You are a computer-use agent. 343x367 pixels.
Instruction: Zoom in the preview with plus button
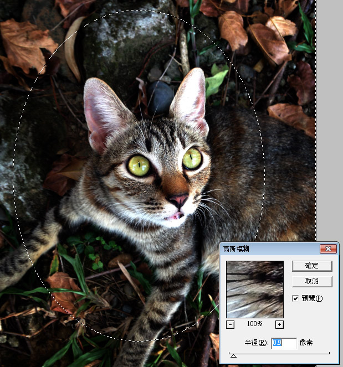coord(279,324)
